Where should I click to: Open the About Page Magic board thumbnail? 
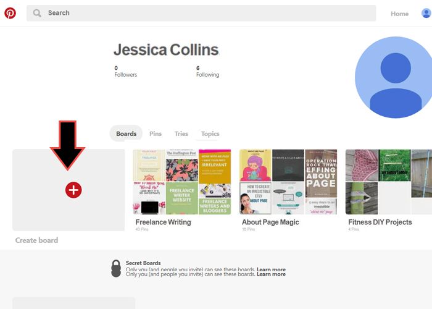coord(288,182)
